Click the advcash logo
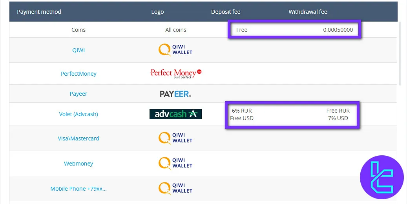This screenshot has height=204, width=407. point(175,114)
